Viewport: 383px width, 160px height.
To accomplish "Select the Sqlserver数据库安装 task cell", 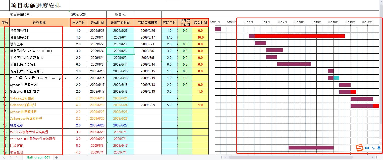I will coord(39,91).
